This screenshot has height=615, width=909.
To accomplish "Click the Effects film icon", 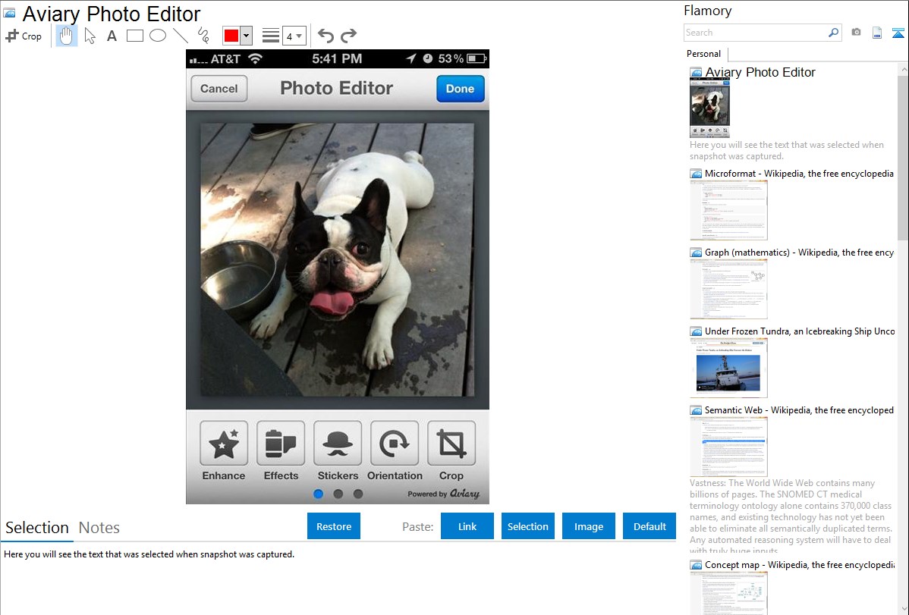I will (x=281, y=444).
